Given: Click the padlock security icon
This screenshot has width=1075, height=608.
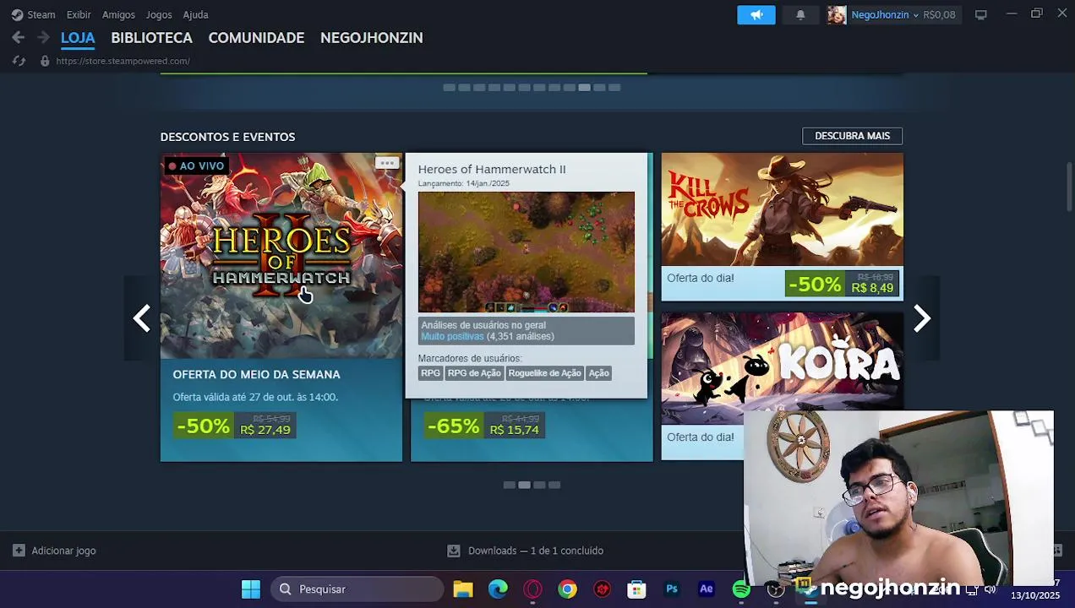Looking at the screenshot, I should (45, 61).
